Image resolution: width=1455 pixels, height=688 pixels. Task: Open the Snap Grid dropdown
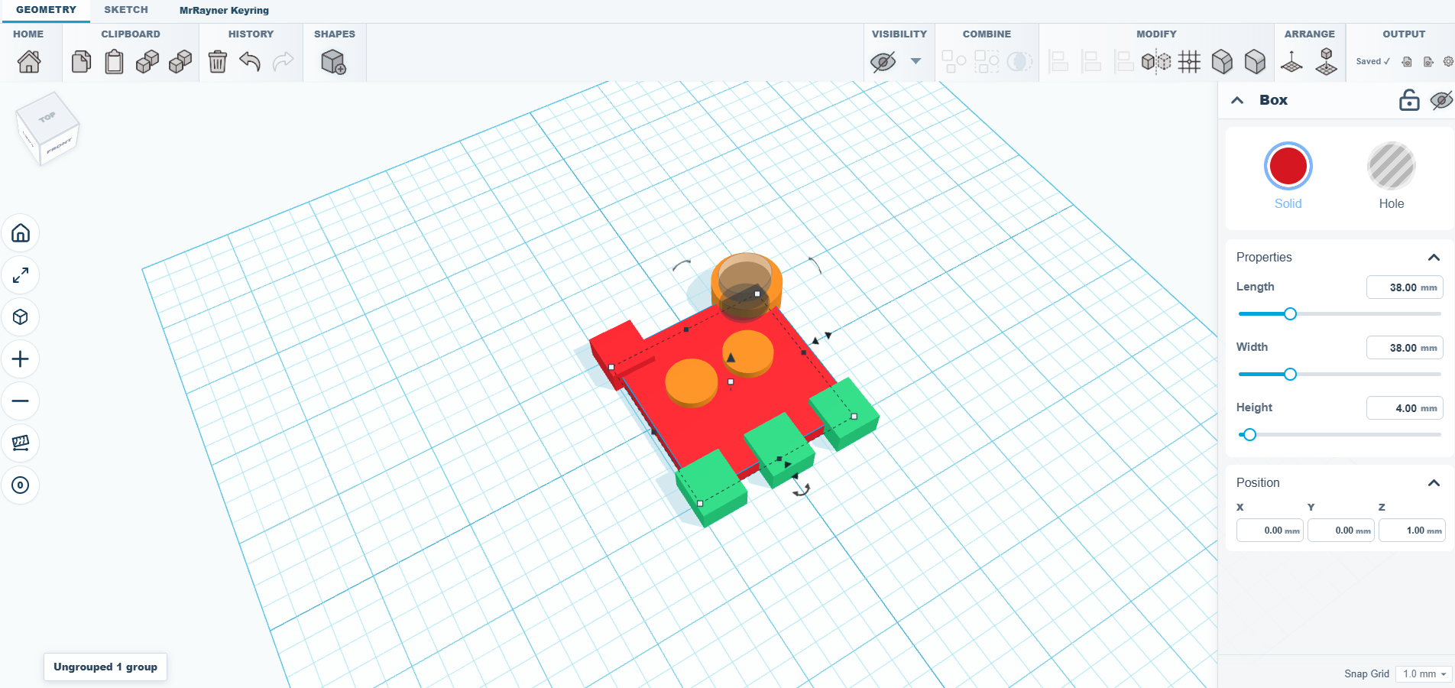1424,673
